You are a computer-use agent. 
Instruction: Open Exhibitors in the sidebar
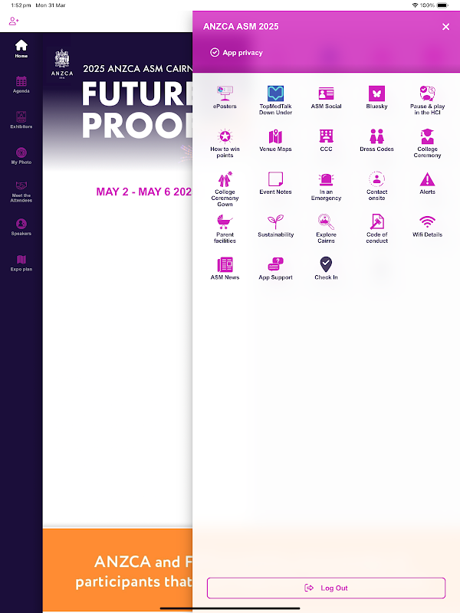pyautogui.click(x=21, y=120)
